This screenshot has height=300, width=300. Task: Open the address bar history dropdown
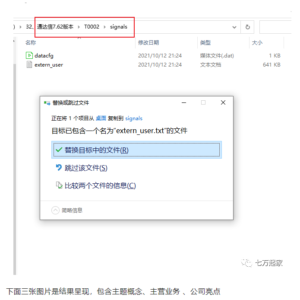[x=234, y=27]
